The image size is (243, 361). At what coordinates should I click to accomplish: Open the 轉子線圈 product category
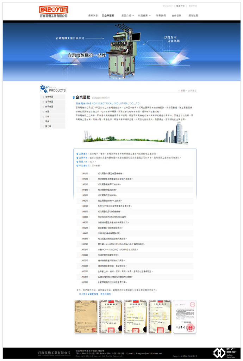[x=52, y=106]
